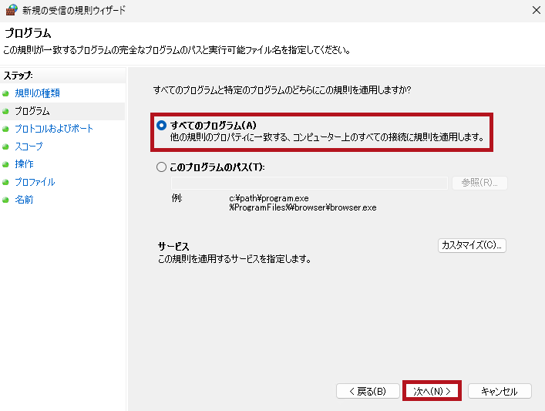The height and width of the screenshot is (411, 545).
Task: Select プログラム step in sidebar
Action: coord(32,111)
